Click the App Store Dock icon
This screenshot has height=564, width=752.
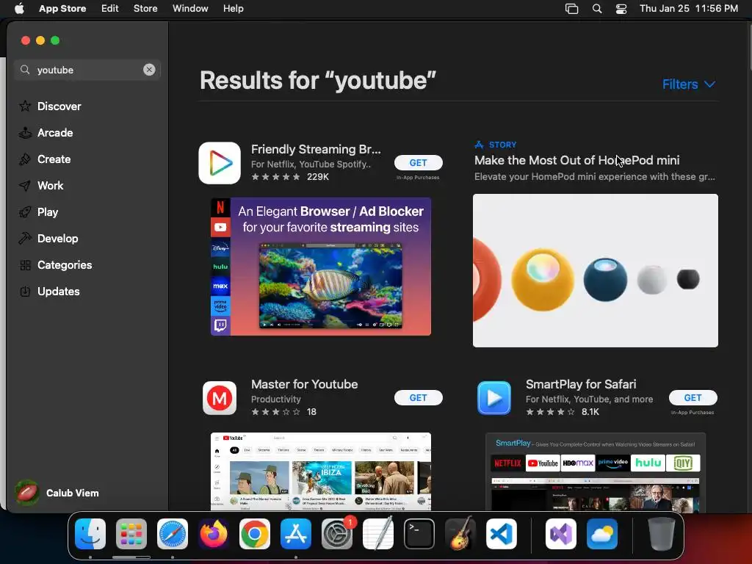(x=296, y=534)
